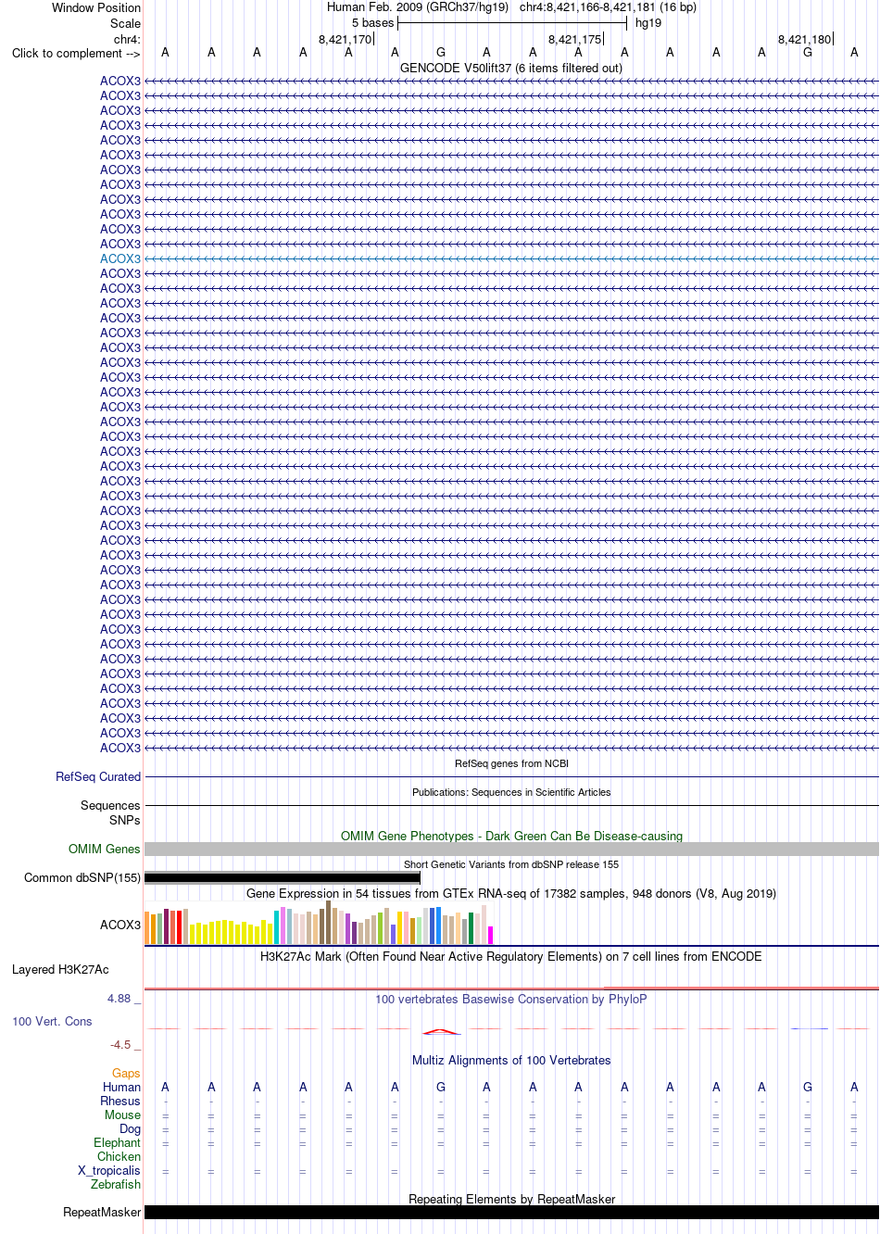This screenshot has height=1234, width=880.
Task: Select the black dbSNP variant bar
Action: click(x=283, y=877)
